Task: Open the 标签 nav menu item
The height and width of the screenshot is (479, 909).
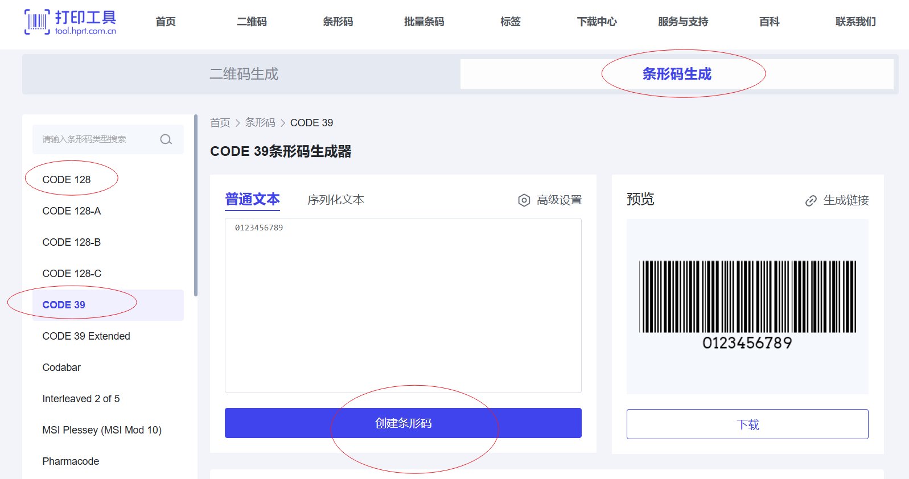Action: (x=511, y=22)
